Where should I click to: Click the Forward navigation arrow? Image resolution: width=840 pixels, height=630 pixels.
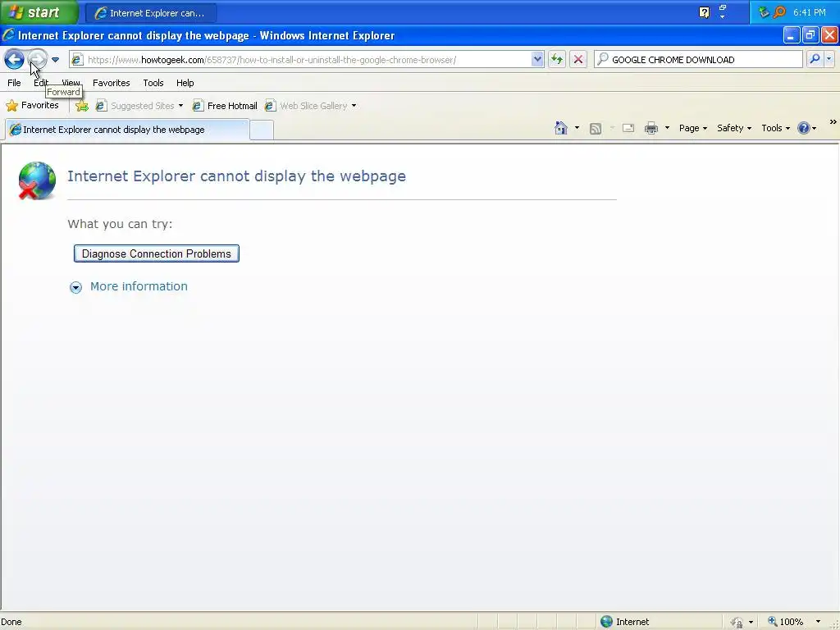tap(38, 59)
